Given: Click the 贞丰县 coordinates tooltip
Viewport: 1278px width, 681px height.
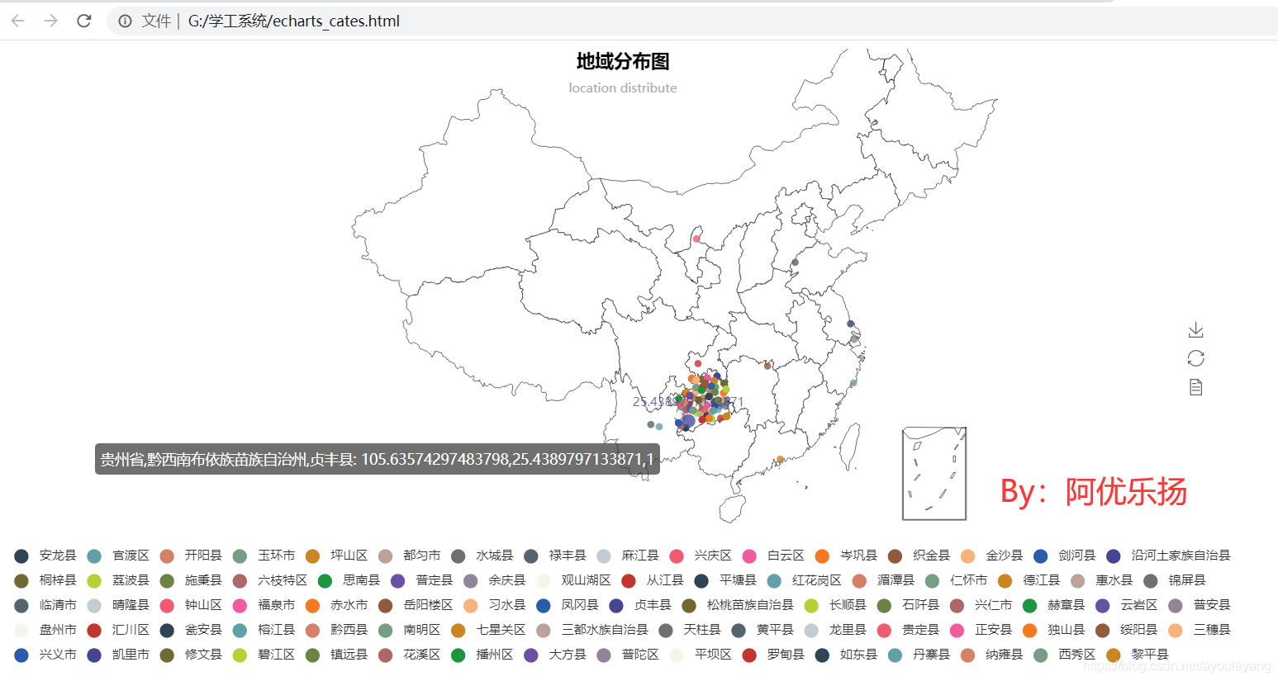Looking at the screenshot, I should [x=378, y=459].
